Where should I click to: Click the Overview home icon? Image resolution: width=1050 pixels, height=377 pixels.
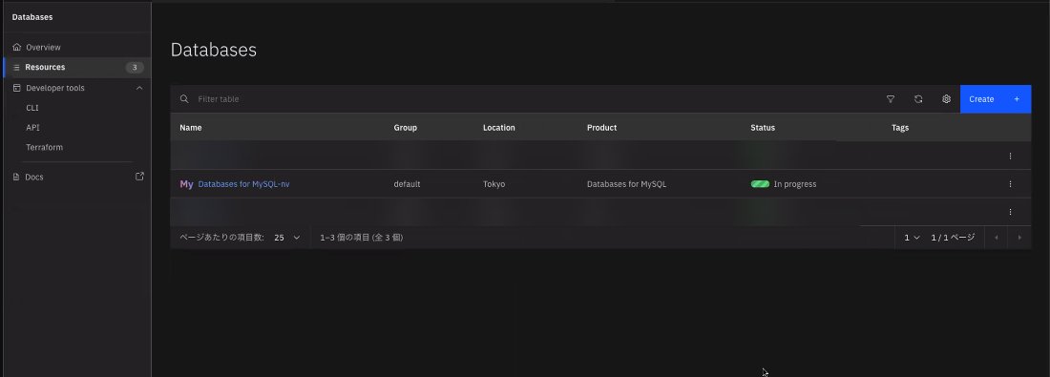click(x=17, y=48)
